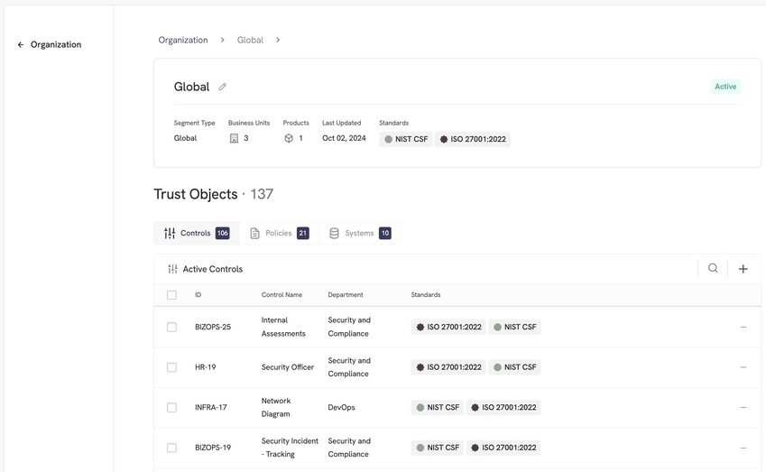Screen dimensions: 766x472
Task: Switch to the Policies tab
Action: coord(279,233)
